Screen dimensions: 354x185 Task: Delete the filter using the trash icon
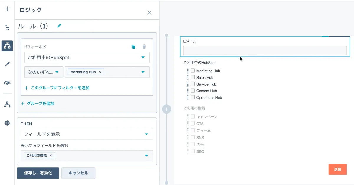click(x=144, y=46)
